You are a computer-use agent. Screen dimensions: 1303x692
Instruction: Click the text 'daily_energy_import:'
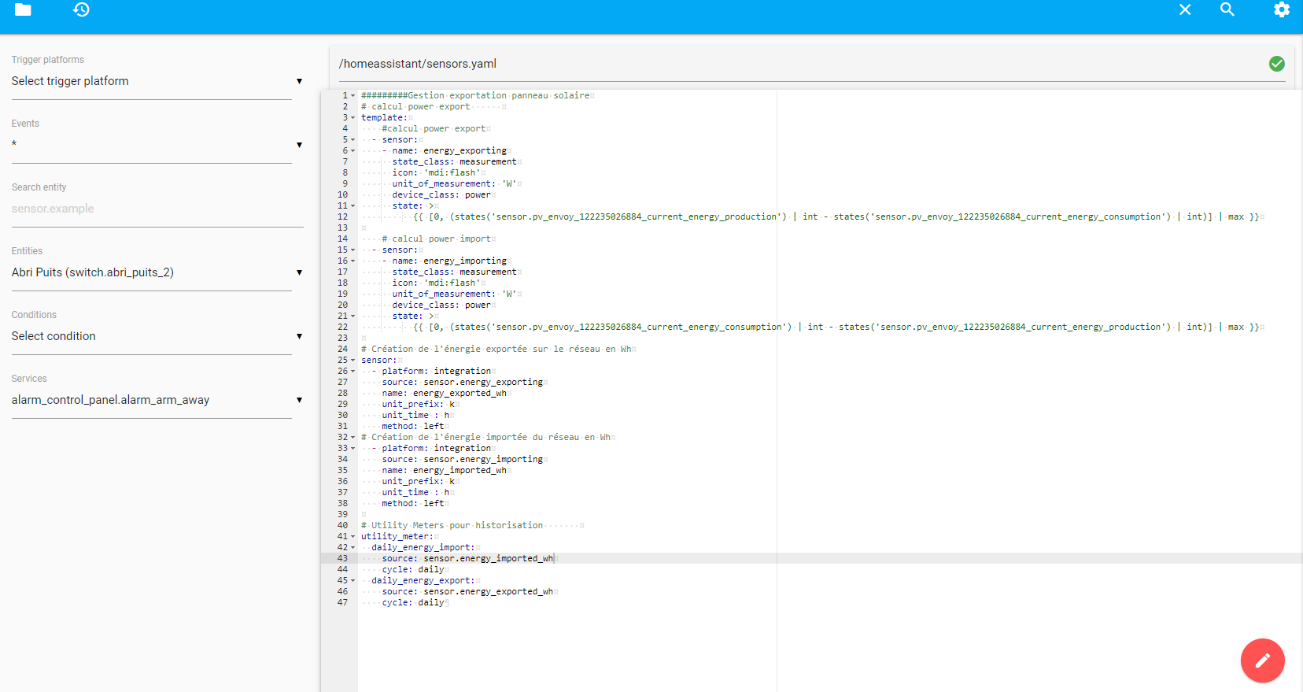[423, 547]
